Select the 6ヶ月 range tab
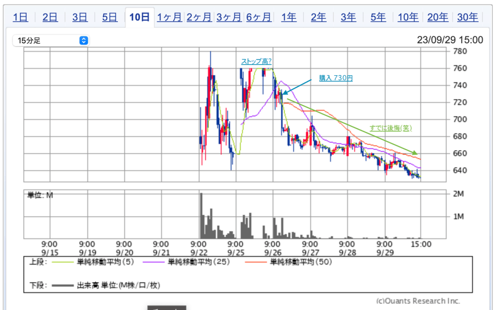Screen dimensions: 497x310 [259, 17]
